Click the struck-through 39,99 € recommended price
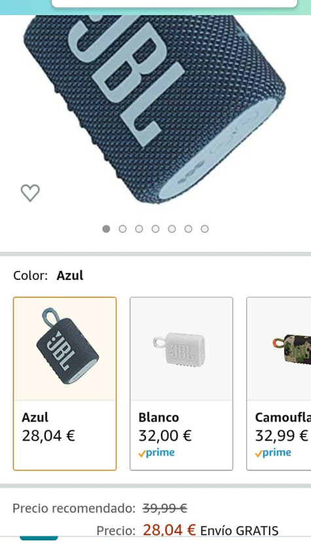 (x=165, y=508)
